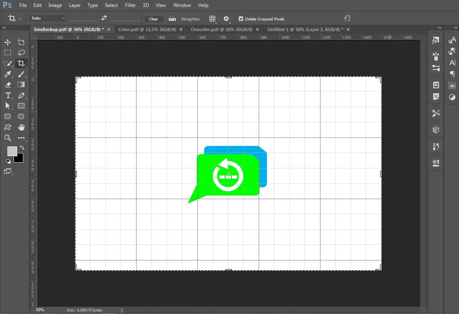Select the Artboard tool
The height and width of the screenshot is (314, 459).
[21, 42]
